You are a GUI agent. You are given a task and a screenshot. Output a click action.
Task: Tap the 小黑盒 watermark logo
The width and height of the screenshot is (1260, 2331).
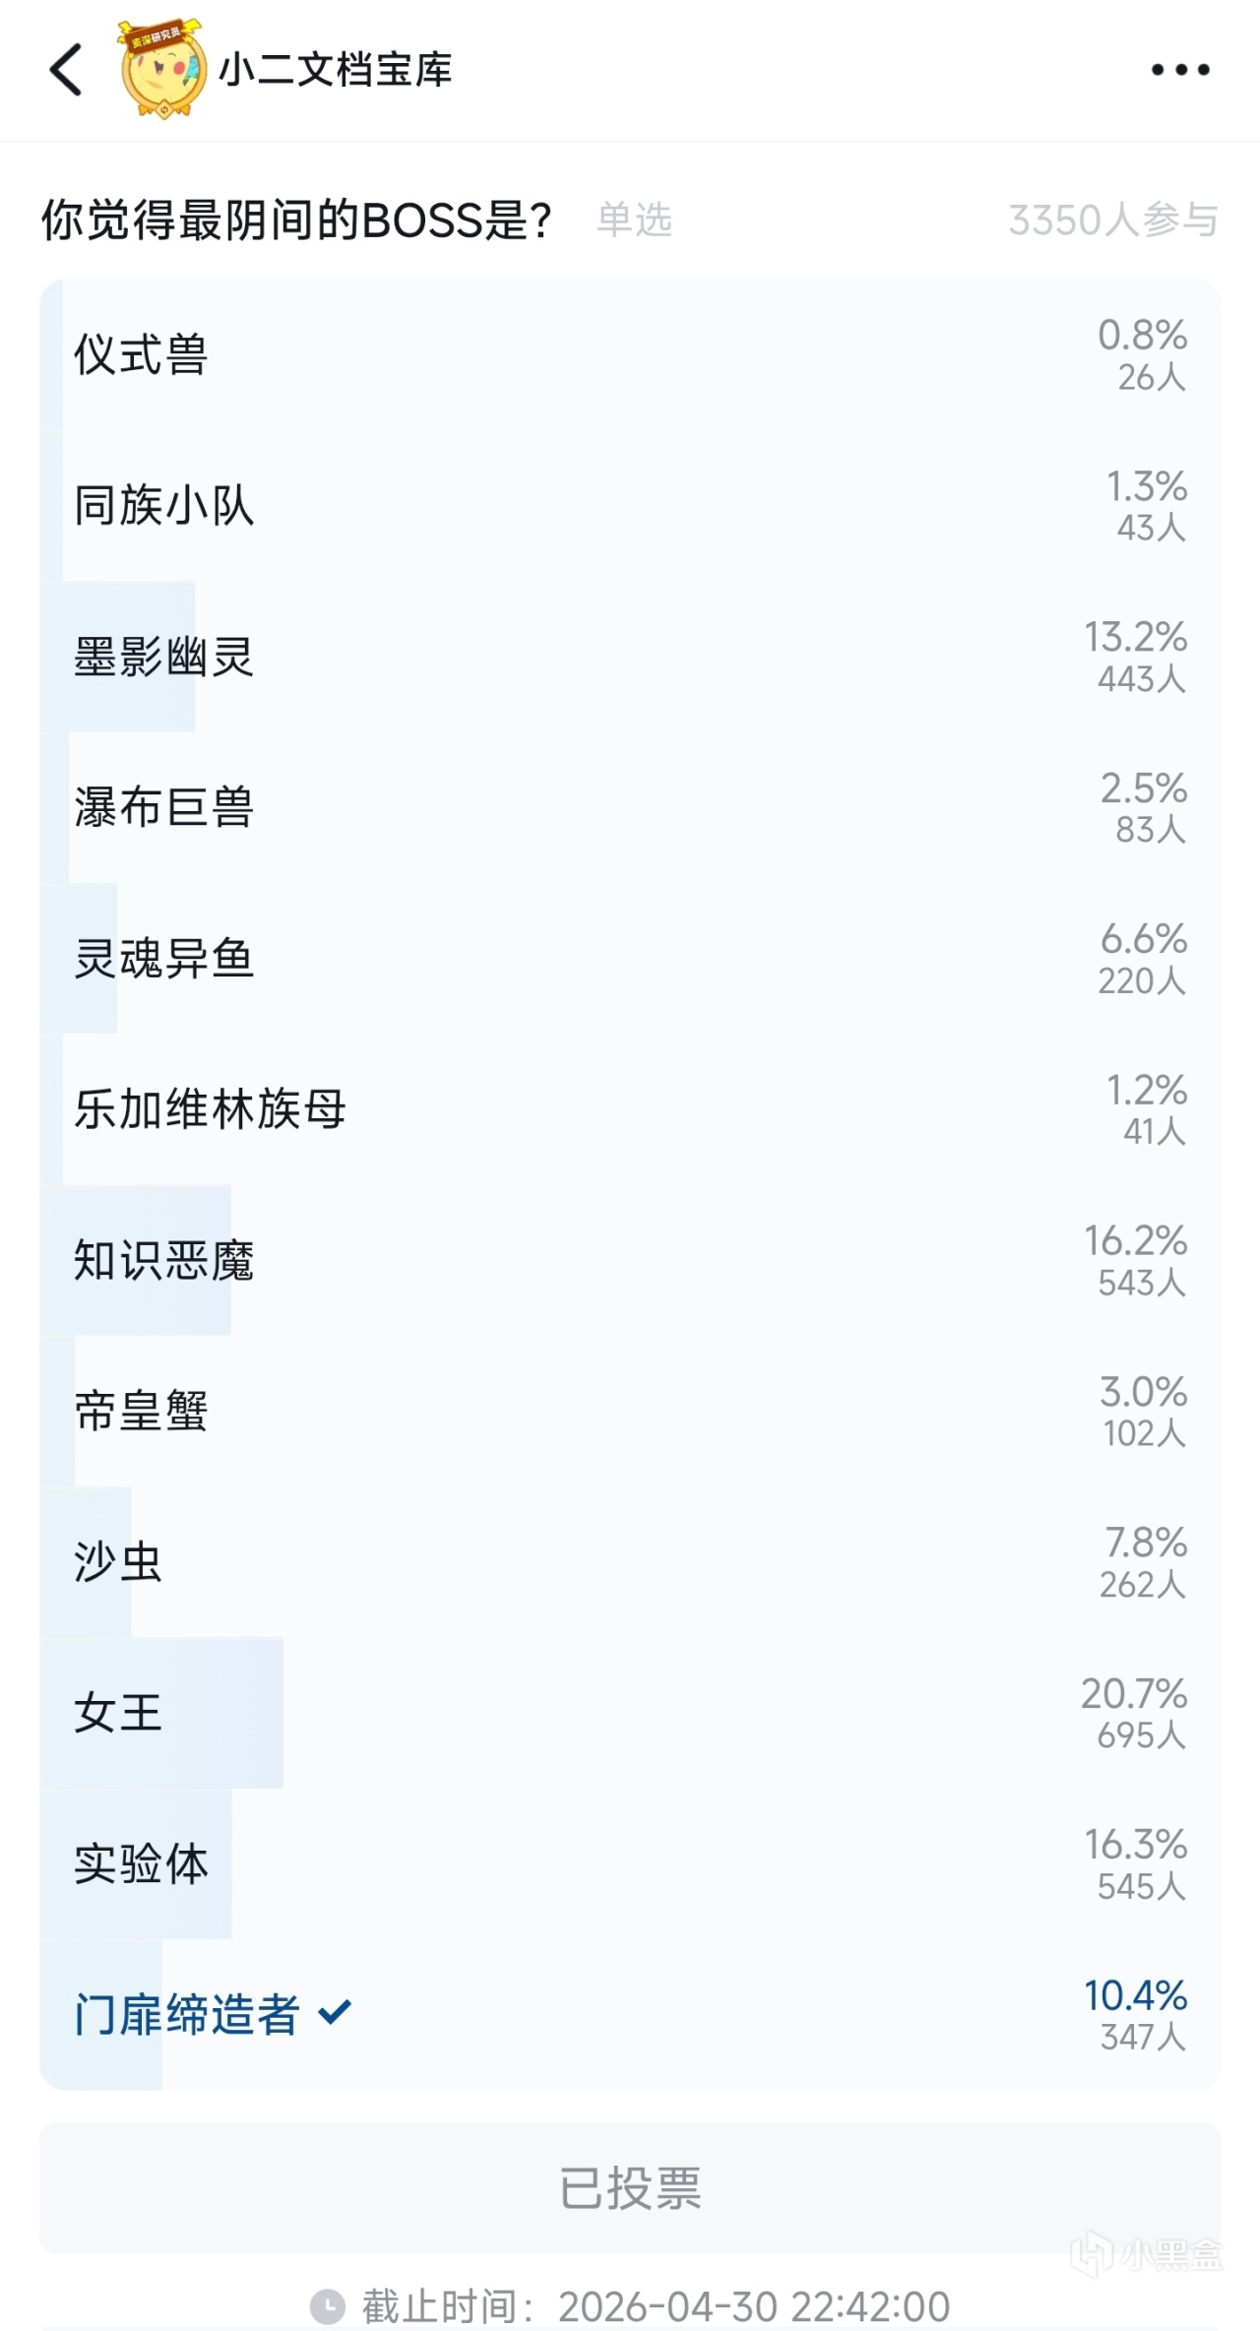tap(1147, 2253)
